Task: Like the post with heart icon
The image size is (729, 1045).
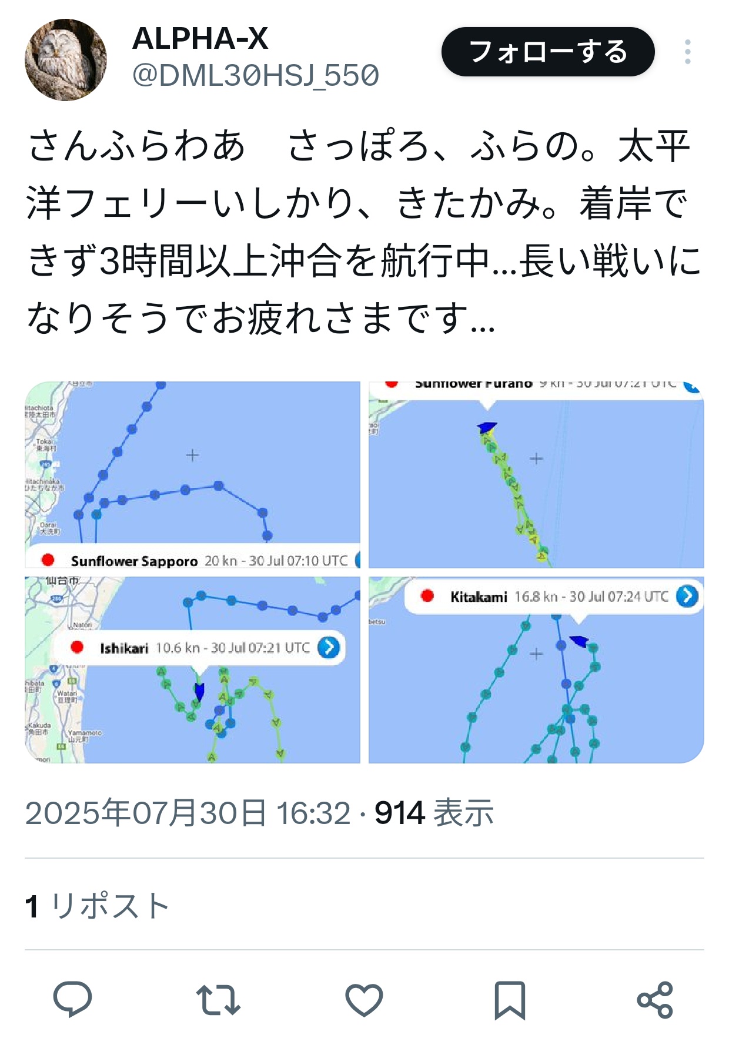Action: (x=364, y=999)
